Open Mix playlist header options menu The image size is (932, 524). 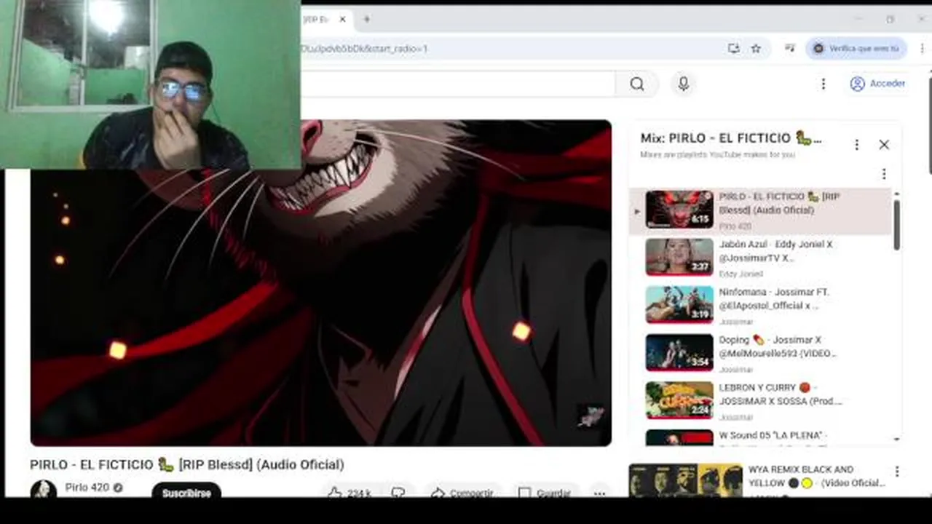857,145
